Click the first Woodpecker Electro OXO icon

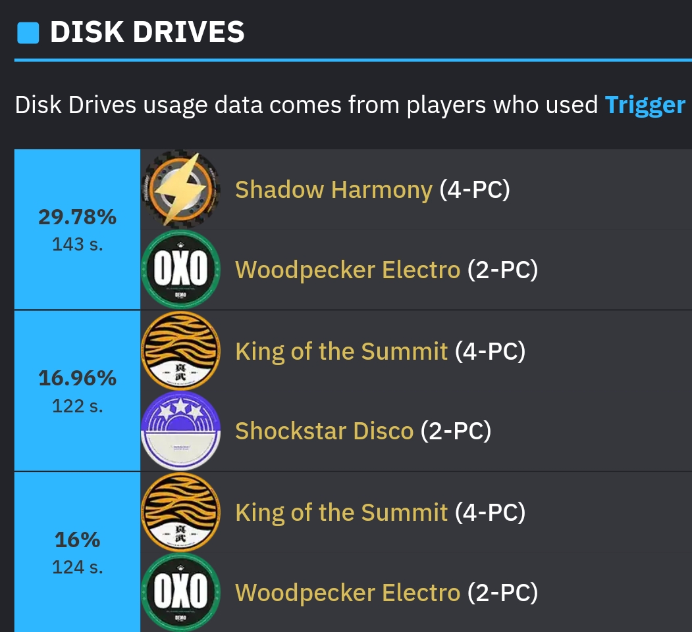180,269
